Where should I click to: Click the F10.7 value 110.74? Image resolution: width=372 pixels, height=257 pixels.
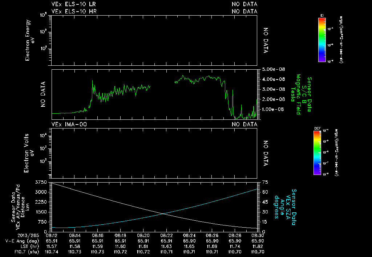click(52, 252)
